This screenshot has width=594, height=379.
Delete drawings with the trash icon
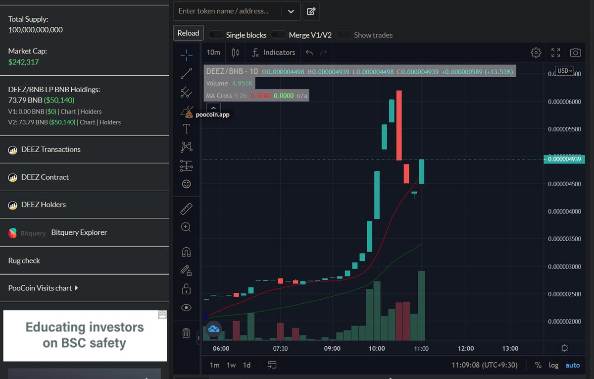pyautogui.click(x=186, y=333)
